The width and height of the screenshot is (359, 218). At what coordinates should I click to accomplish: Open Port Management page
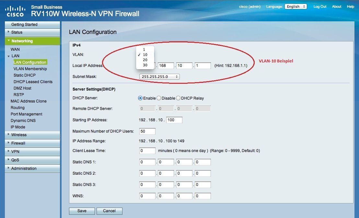27,114
